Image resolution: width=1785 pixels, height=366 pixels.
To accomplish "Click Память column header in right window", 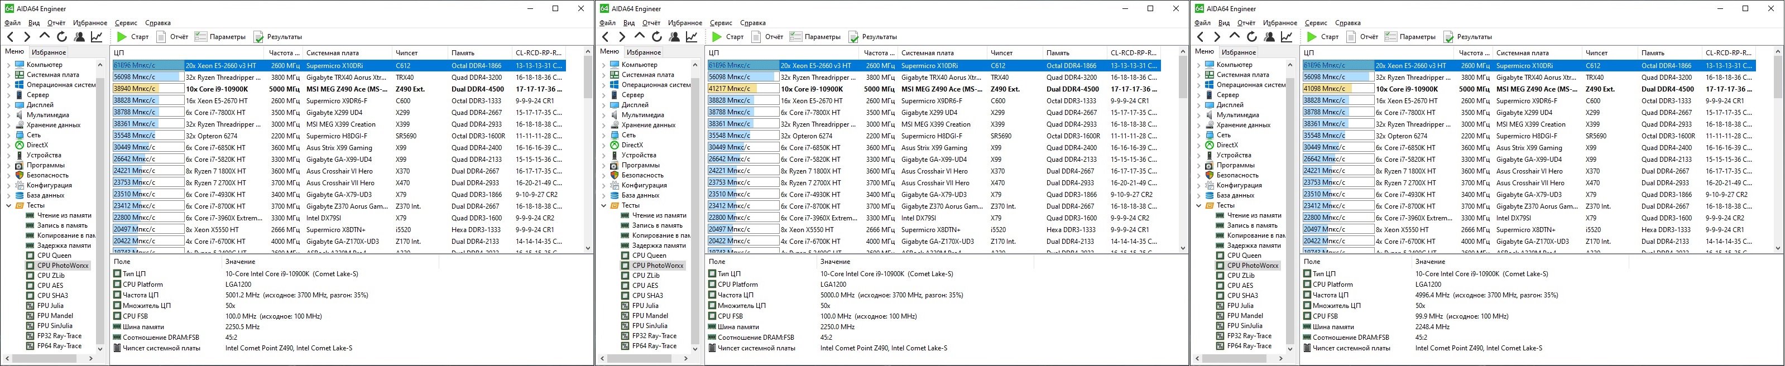I will click(x=1669, y=52).
